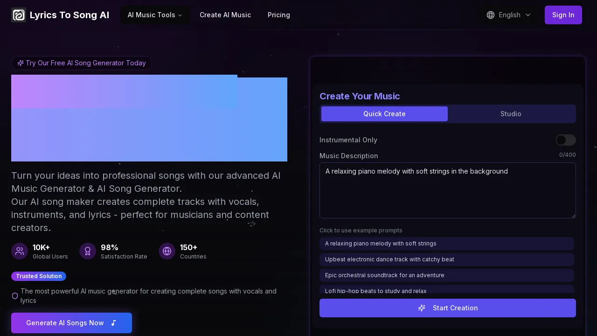Select the Quick Create tab
The image size is (597, 336).
tap(384, 114)
